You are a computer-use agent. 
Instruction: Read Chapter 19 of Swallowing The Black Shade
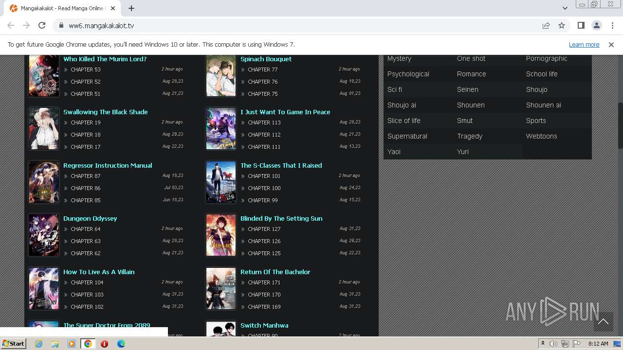[86, 122]
